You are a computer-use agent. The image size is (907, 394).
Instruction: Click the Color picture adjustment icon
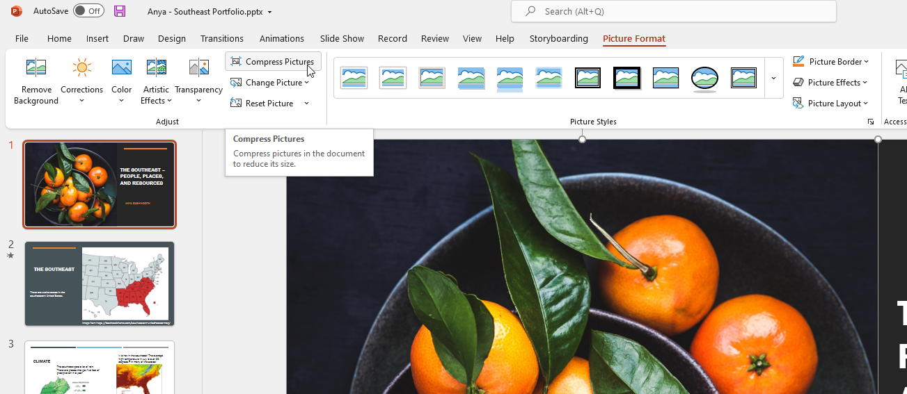click(x=121, y=67)
